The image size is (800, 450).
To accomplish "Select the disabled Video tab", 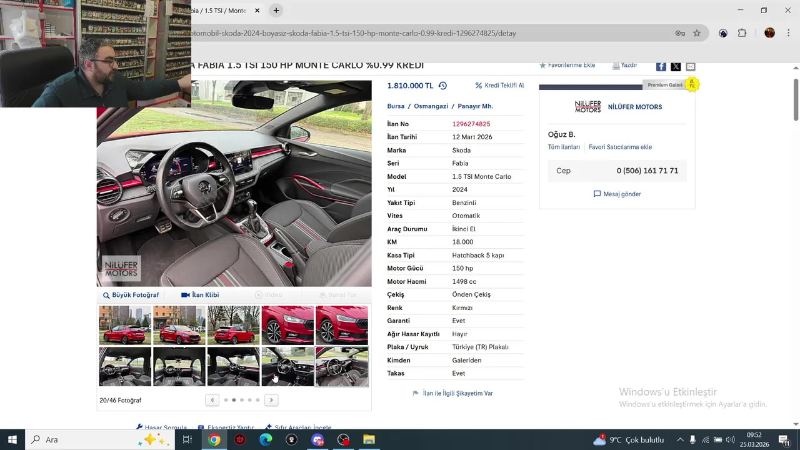I will click(x=268, y=295).
